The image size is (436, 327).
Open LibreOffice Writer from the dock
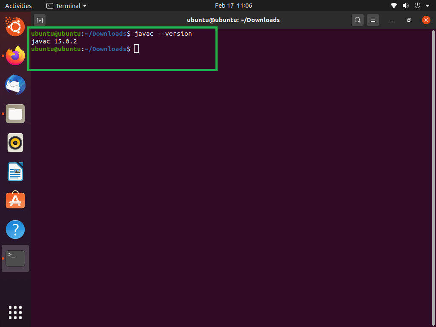pyautogui.click(x=15, y=172)
